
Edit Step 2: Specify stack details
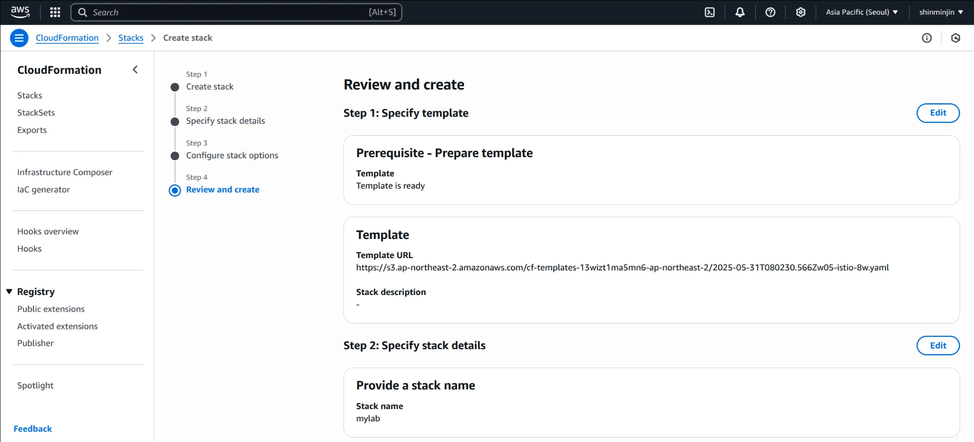[938, 345]
